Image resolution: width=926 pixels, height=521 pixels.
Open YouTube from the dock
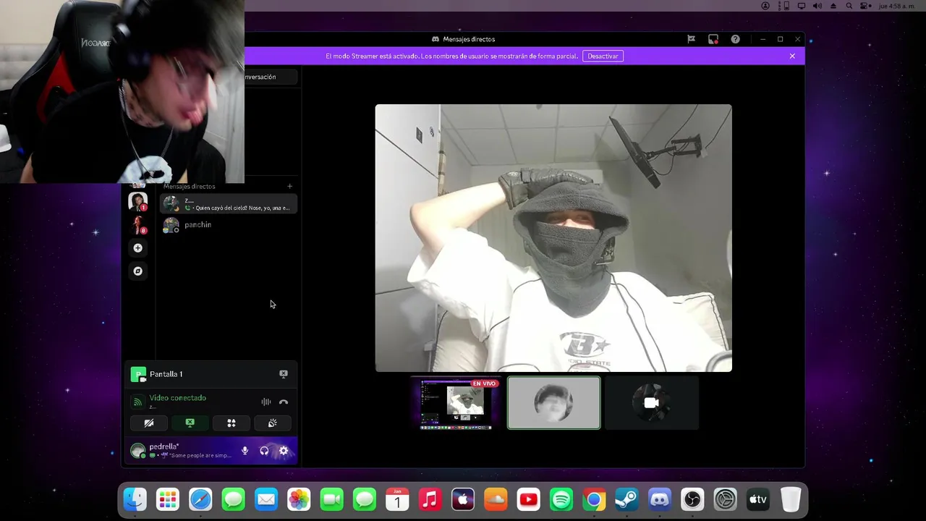click(x=528, y=499)
